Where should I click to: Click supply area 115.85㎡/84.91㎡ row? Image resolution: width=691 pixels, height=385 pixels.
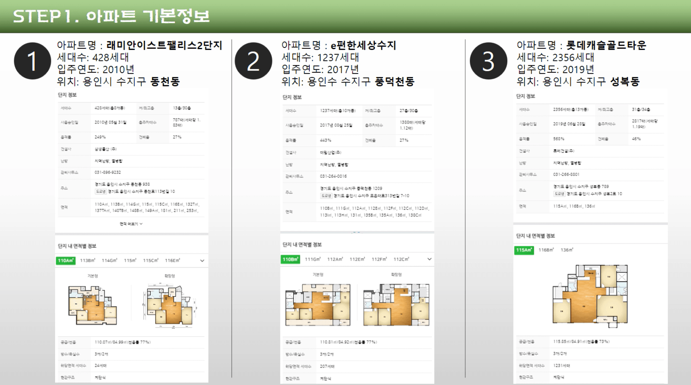click(590, 342)
